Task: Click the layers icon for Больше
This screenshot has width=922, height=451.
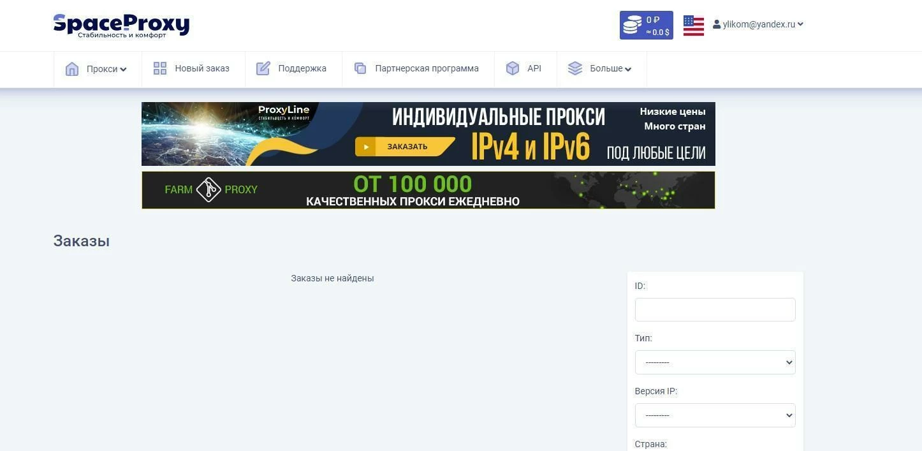Action: (x=575, y=68)
